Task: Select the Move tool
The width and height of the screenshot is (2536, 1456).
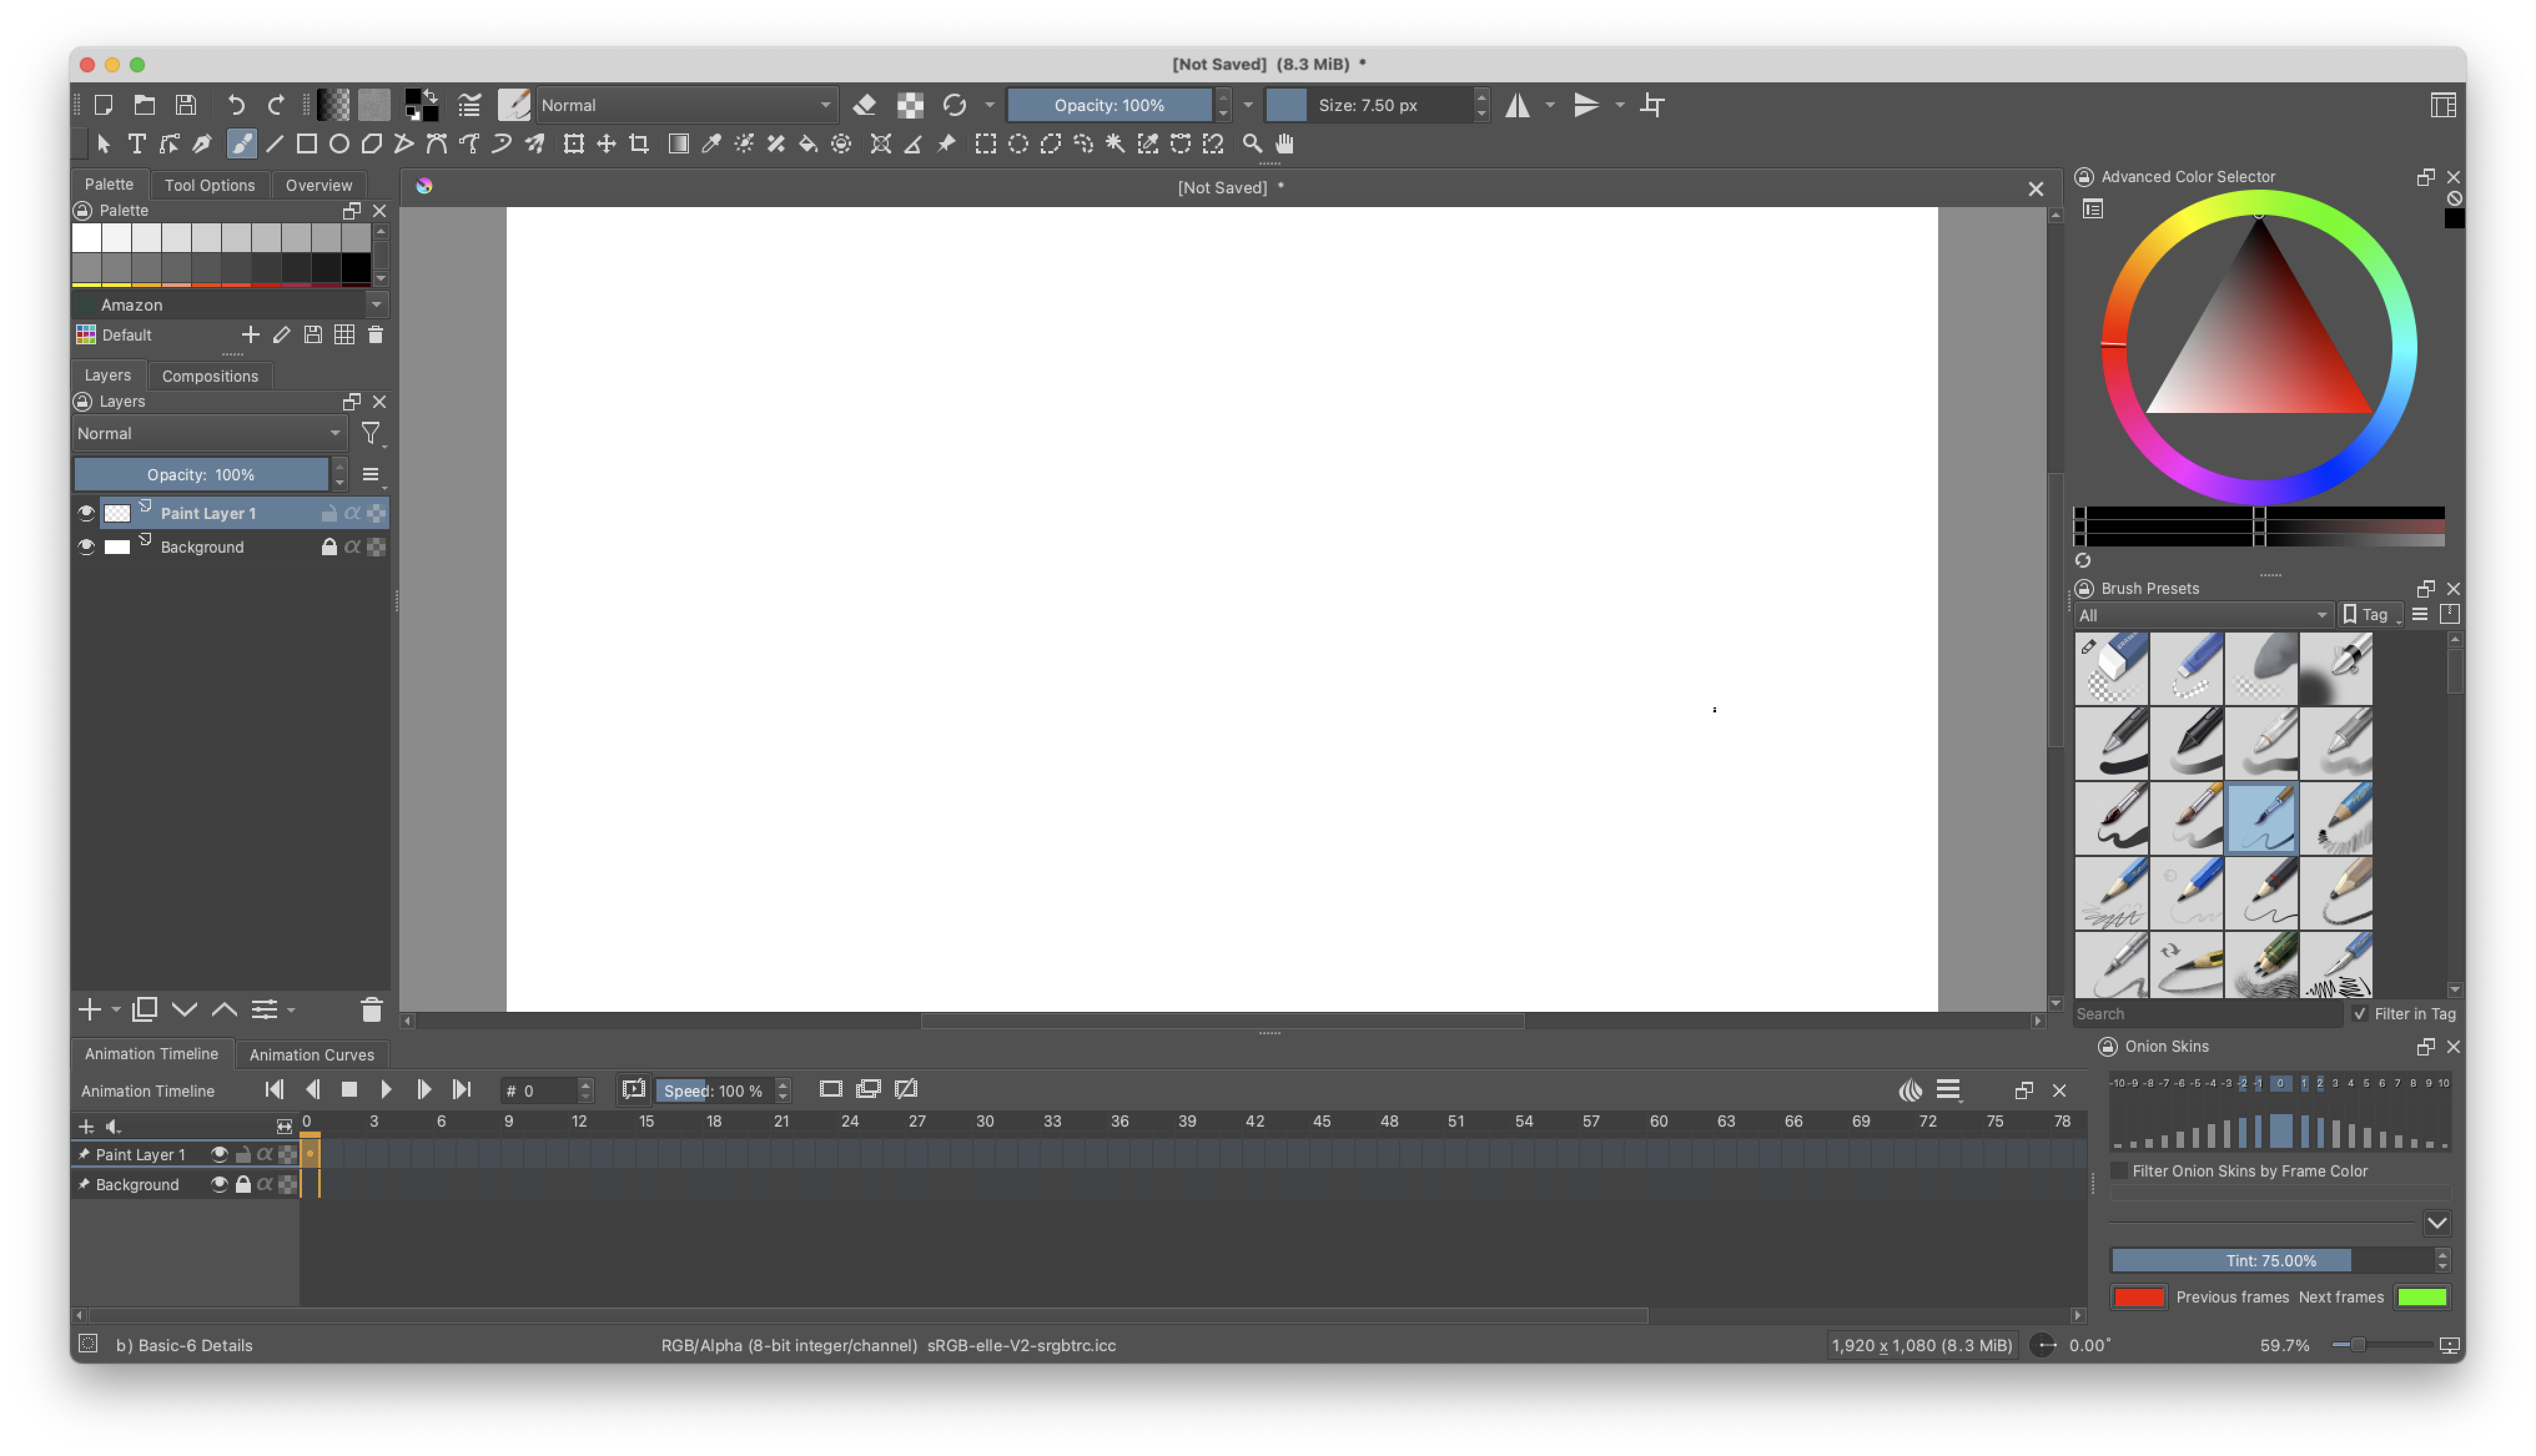Action: [x=606, y=144]
